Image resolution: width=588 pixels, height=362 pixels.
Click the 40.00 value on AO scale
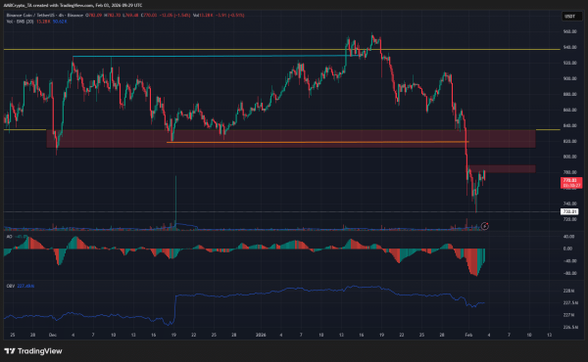[x=568, y=237]
